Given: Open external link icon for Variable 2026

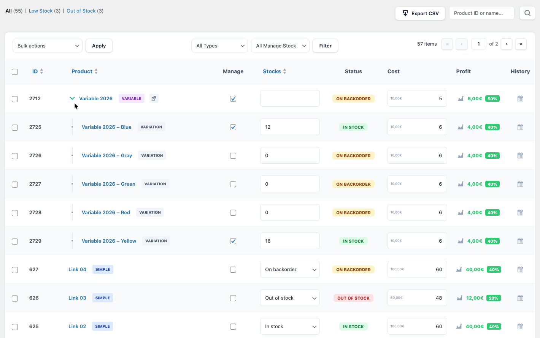Looking at the screenshot, I should tap(154, 98).
